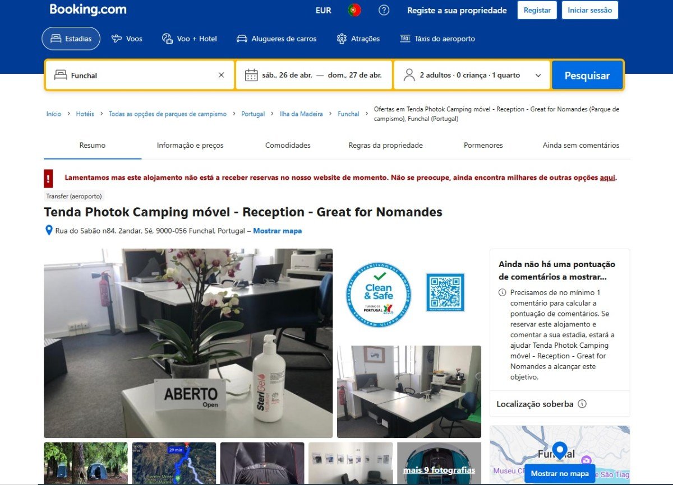The image size is (673, 485).
Task: Switch to Informação e preços tab
Action: tap(190, 145)
